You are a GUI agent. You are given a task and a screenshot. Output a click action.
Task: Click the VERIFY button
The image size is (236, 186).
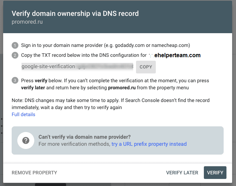(x=215, y=173)
